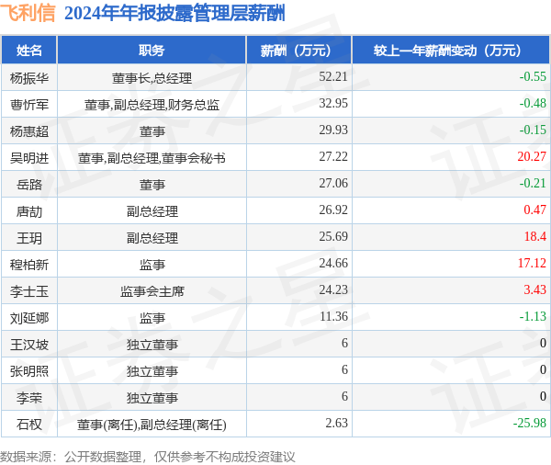
Task: Select 副总经理 position in 唐劼 row
Action: (x=152, y=211)
